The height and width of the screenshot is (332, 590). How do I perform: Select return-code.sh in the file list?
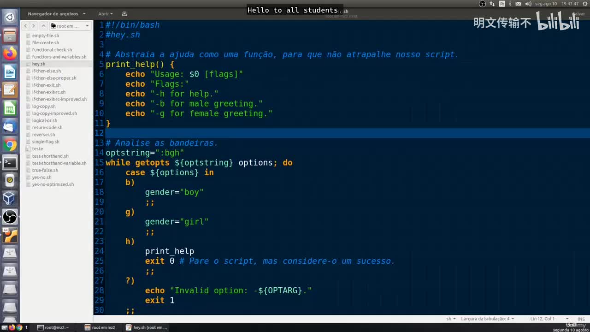47,128
